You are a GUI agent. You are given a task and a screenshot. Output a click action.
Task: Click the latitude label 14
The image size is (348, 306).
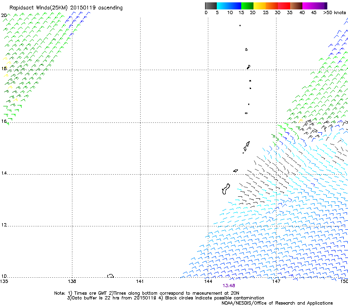[4, 173]
